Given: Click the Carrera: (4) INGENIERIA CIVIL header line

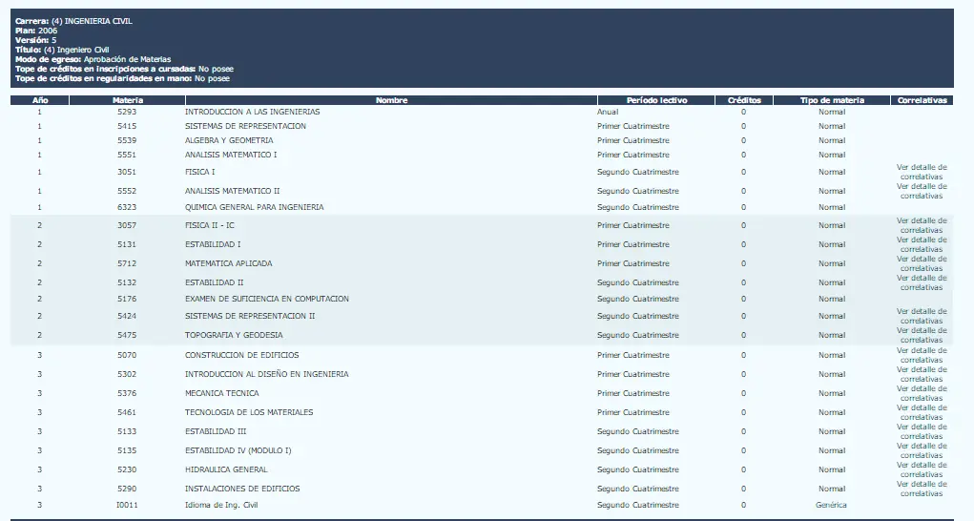Looking at the screenshot, I should click(x=73, y=21).
